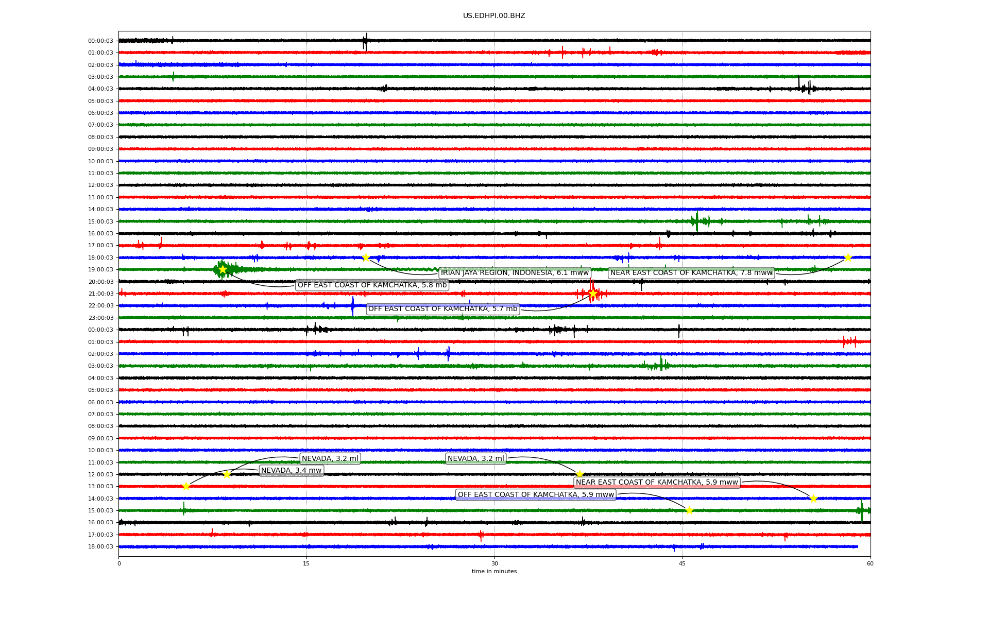Click the 19:00:03 time label on the left axis
Screen dimensions: 989x618
(x=100, y=270)
